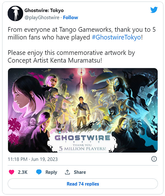Image resolution: width=165 pixels, height=196 pixels.
Task: Open the tweet info circle icon
Action: click(154, 159)
